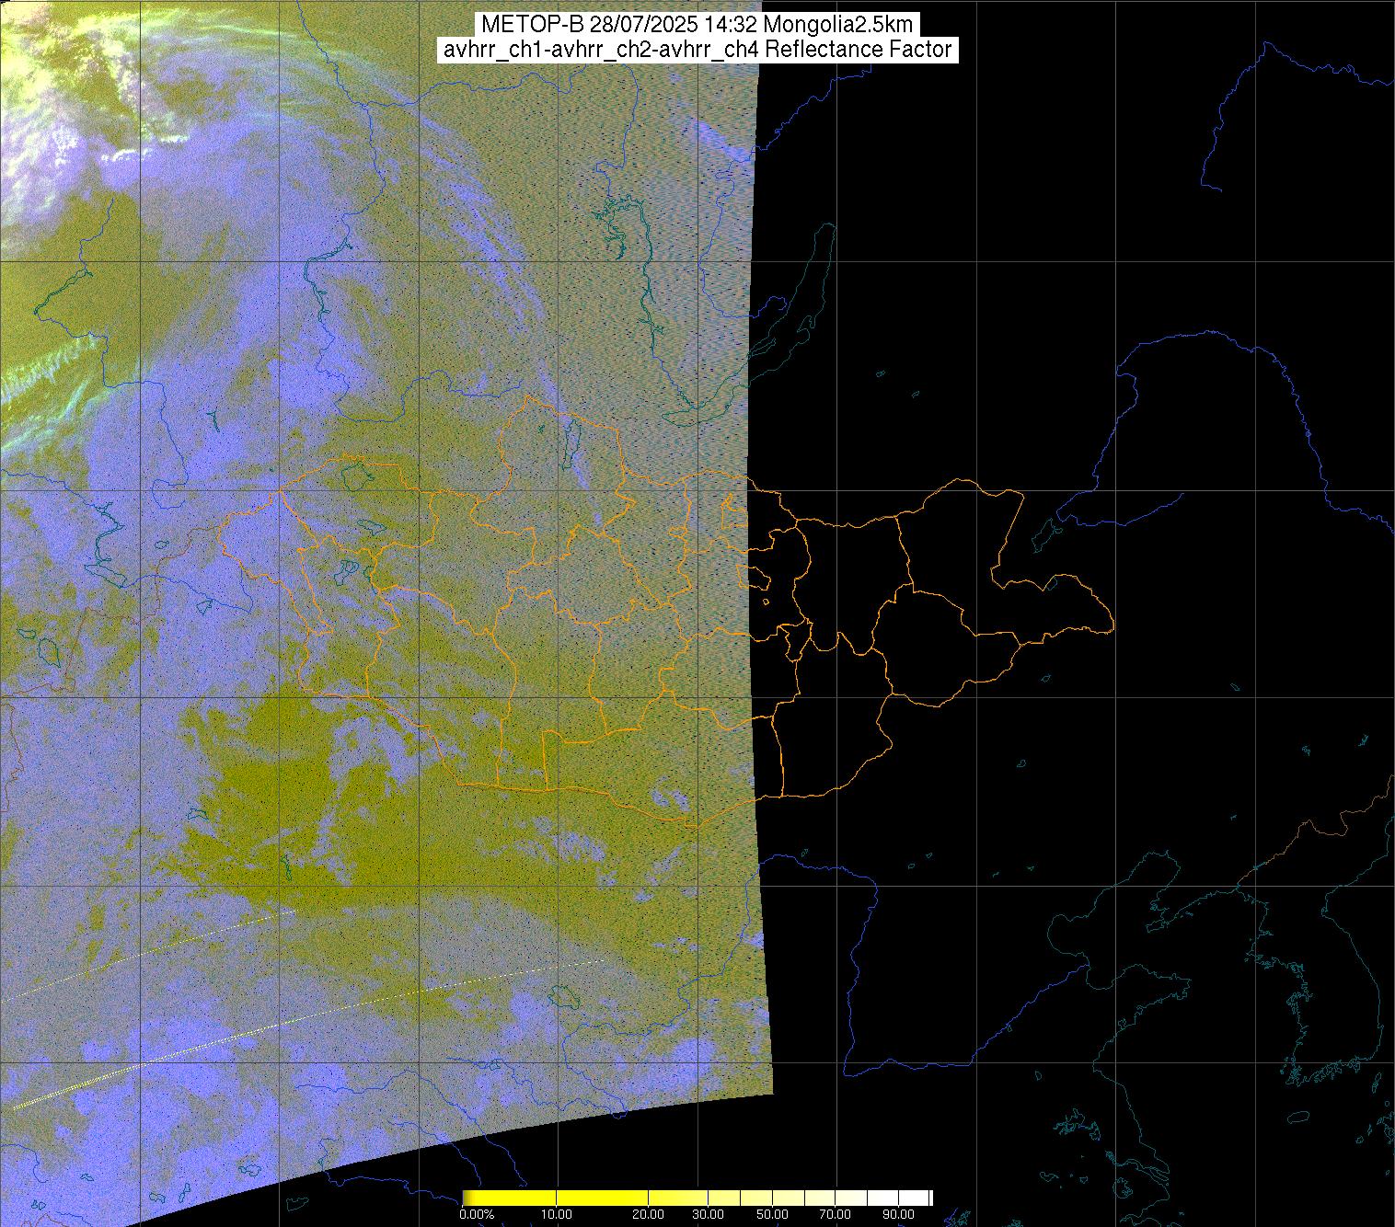The height and width of the screenshot is (1227, 1395).
Task: Click the METOP-B date and time title line
Action: click(x=697, y=24)
